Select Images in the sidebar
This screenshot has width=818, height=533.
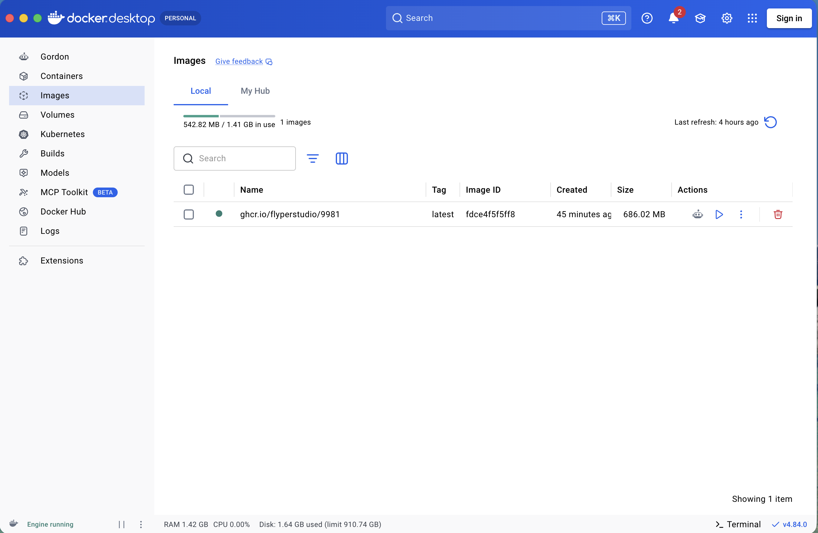tap(77, 96)
